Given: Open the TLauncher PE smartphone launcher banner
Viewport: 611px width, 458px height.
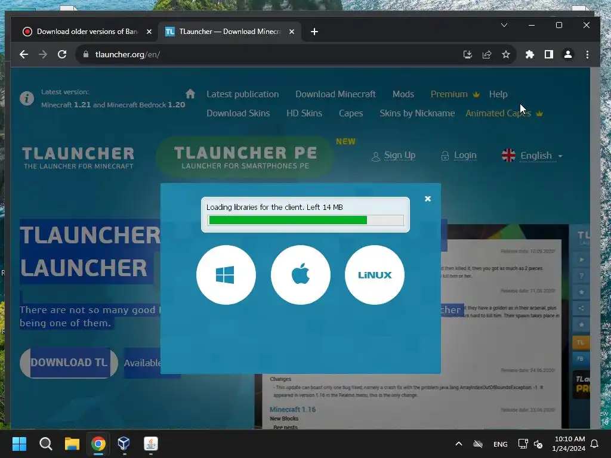Looking at the screenshot, I should (x=245, y=157).
